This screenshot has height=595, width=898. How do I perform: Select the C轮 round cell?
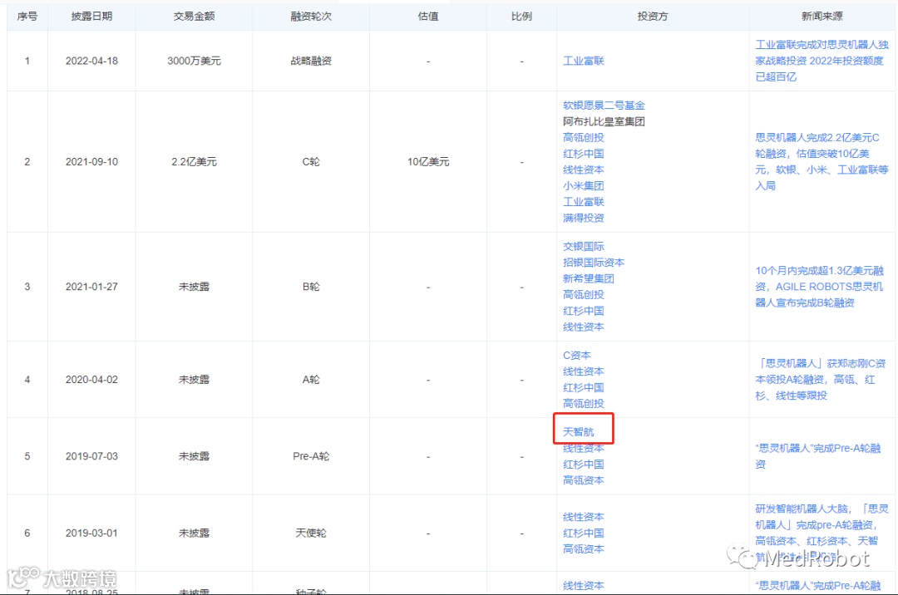311,162
